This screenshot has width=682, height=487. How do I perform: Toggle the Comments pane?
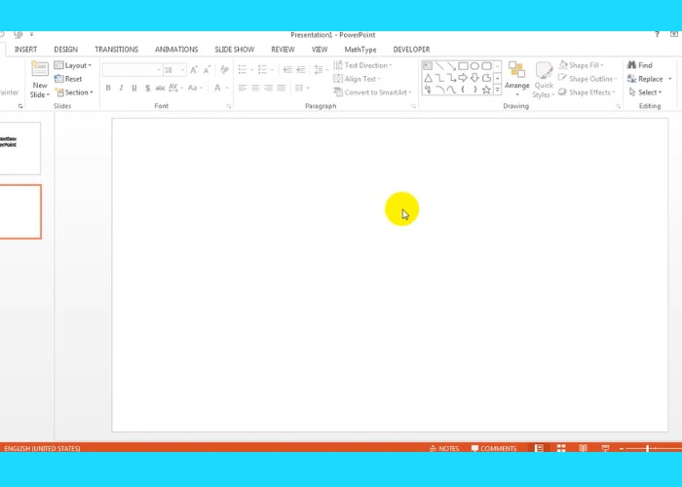point(493,448)
